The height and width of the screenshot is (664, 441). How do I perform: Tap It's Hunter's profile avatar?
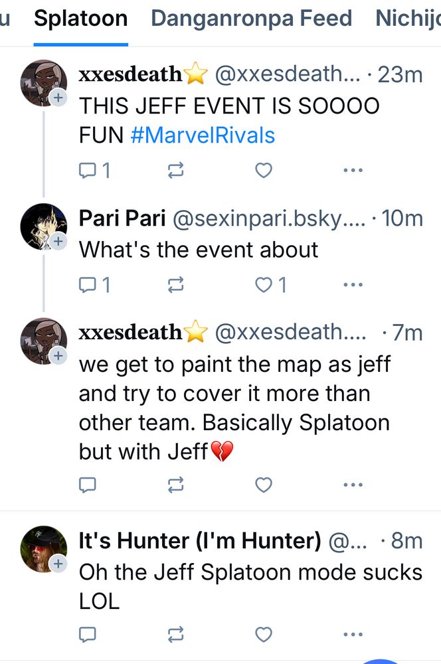click(44, 549)
